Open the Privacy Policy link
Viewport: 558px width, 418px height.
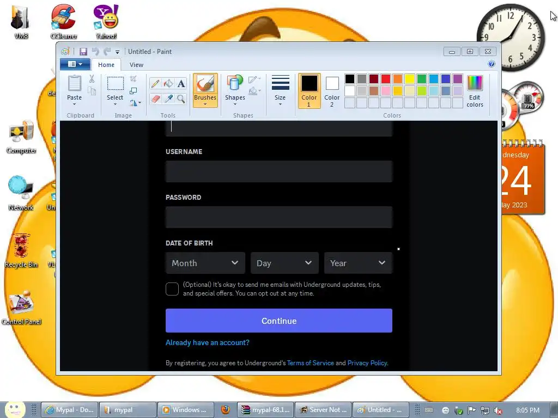[x=367, y=363]
